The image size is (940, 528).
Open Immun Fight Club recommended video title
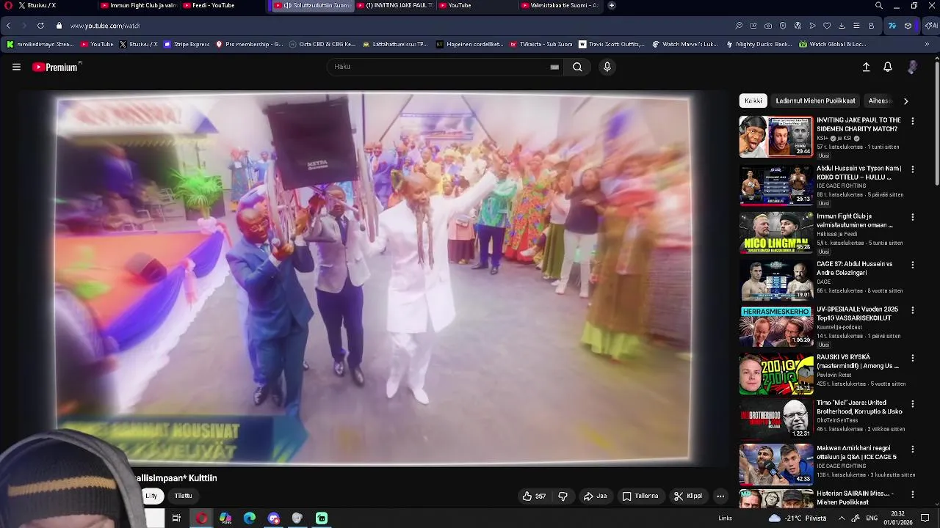click(x=856, y=221)
